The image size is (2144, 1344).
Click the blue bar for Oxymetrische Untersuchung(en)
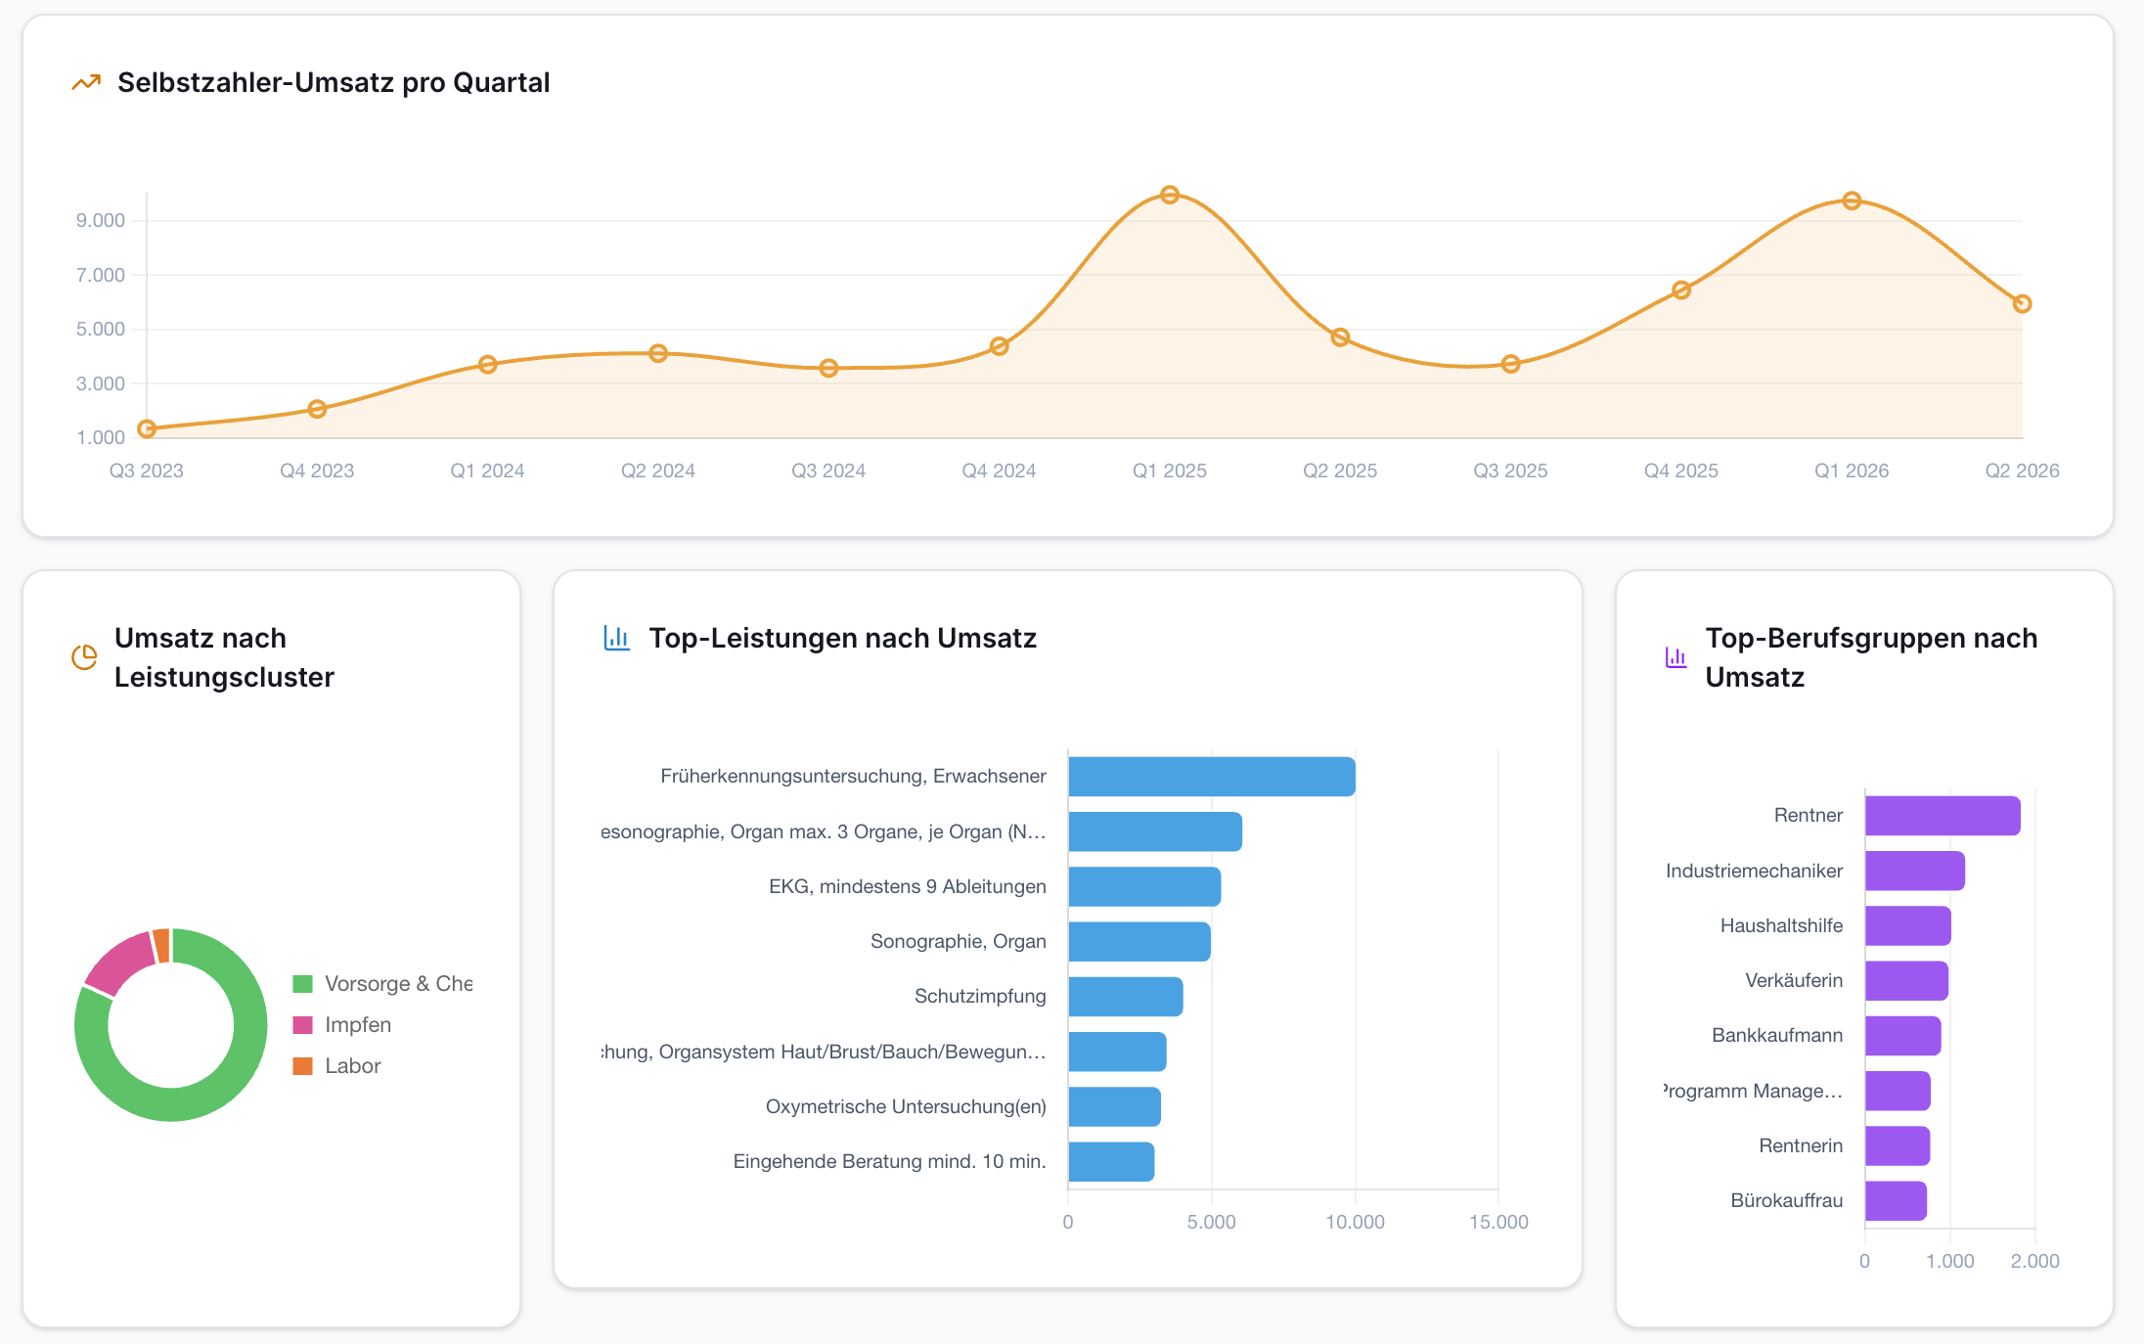1115,1106
